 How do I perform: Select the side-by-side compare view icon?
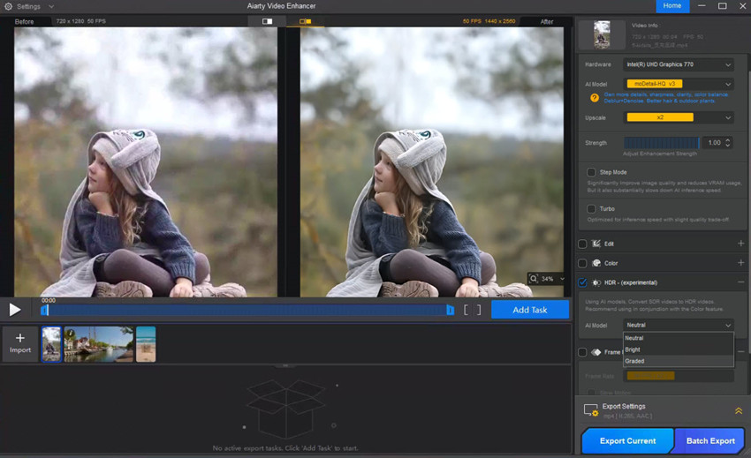pos(305,21)
